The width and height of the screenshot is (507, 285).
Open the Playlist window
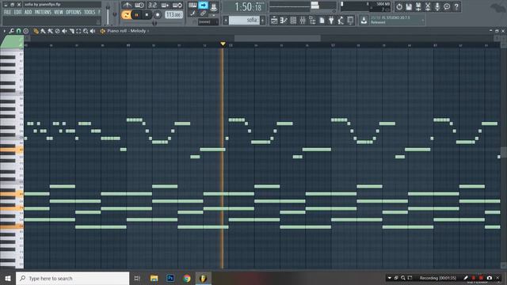pyautogui.click(x=274, y=21)
